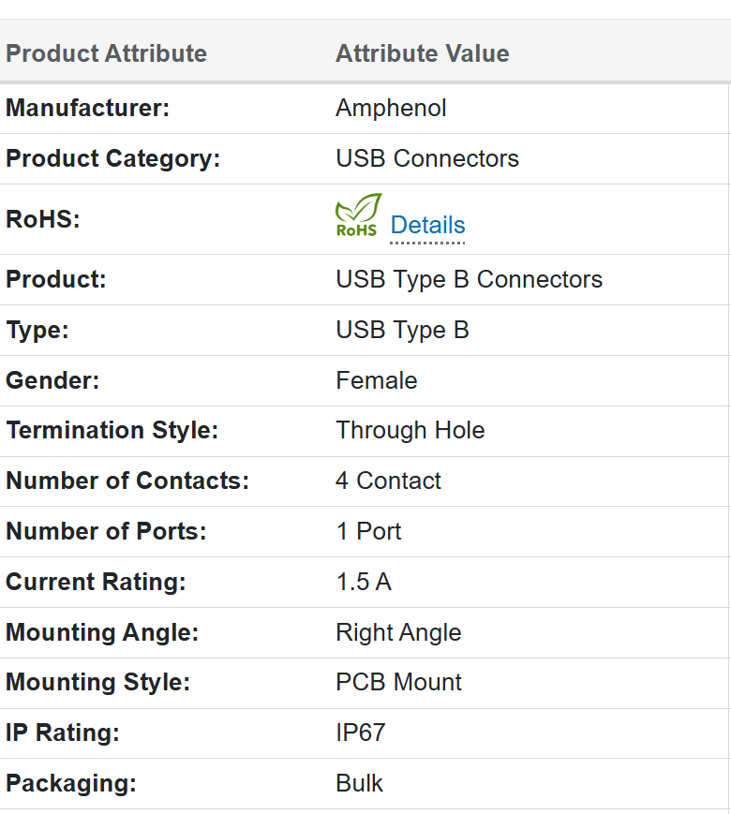This screenshot has width=731, height=814.
Task: Select the Amphenol manufacturer value
Action: point(391,108)
